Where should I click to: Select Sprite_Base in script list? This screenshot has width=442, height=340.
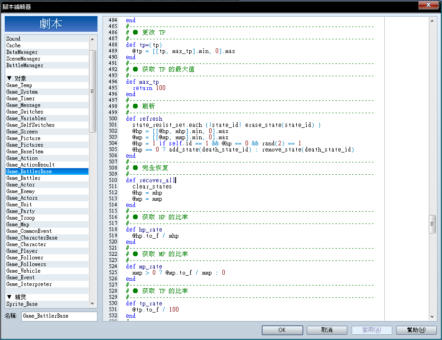click(x=47, y=304)
